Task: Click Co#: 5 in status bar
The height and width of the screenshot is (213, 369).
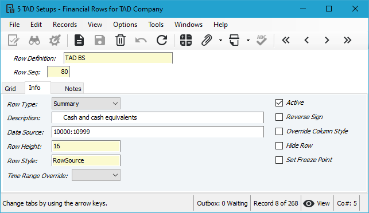Action: (347, 203)
